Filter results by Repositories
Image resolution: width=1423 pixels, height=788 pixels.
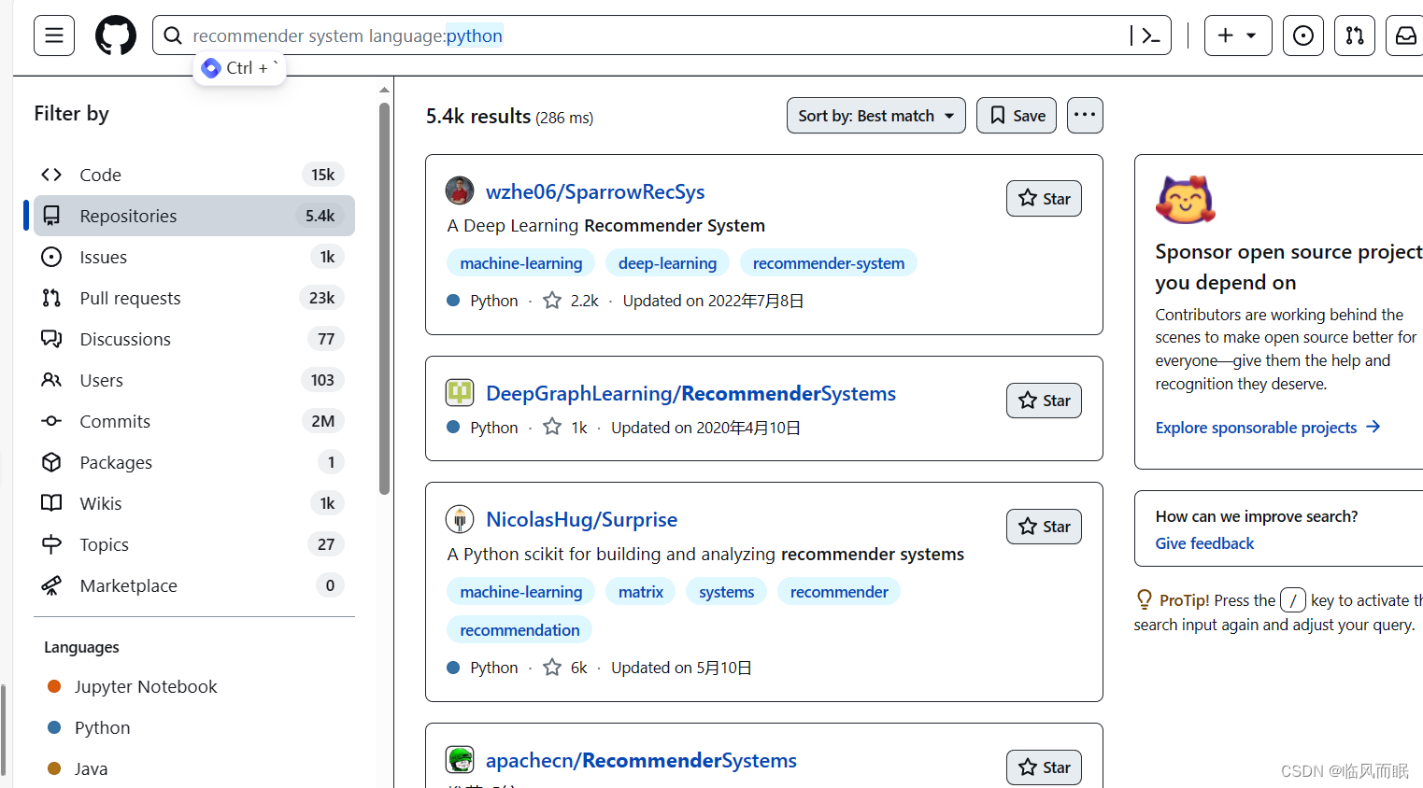coord(194,216)
